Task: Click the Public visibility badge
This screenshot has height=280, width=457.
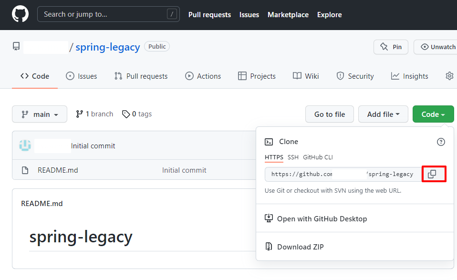Action: click(157, 46)
